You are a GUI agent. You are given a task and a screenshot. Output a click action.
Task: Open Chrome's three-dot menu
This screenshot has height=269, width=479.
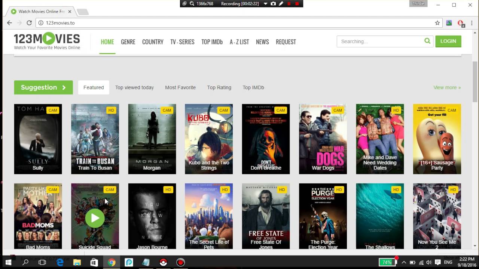point(471,23)
